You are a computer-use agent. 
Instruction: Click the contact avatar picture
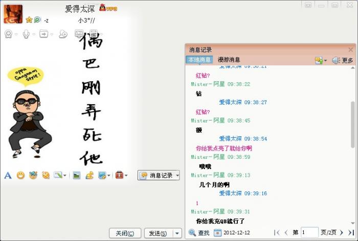tap(13, 14)
